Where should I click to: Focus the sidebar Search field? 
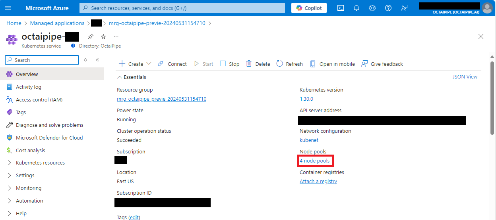42,60
